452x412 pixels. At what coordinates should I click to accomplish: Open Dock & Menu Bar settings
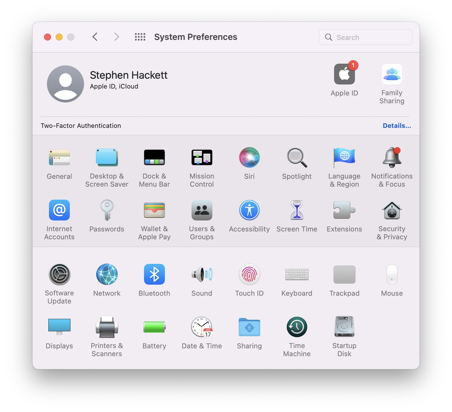(154, 158)
